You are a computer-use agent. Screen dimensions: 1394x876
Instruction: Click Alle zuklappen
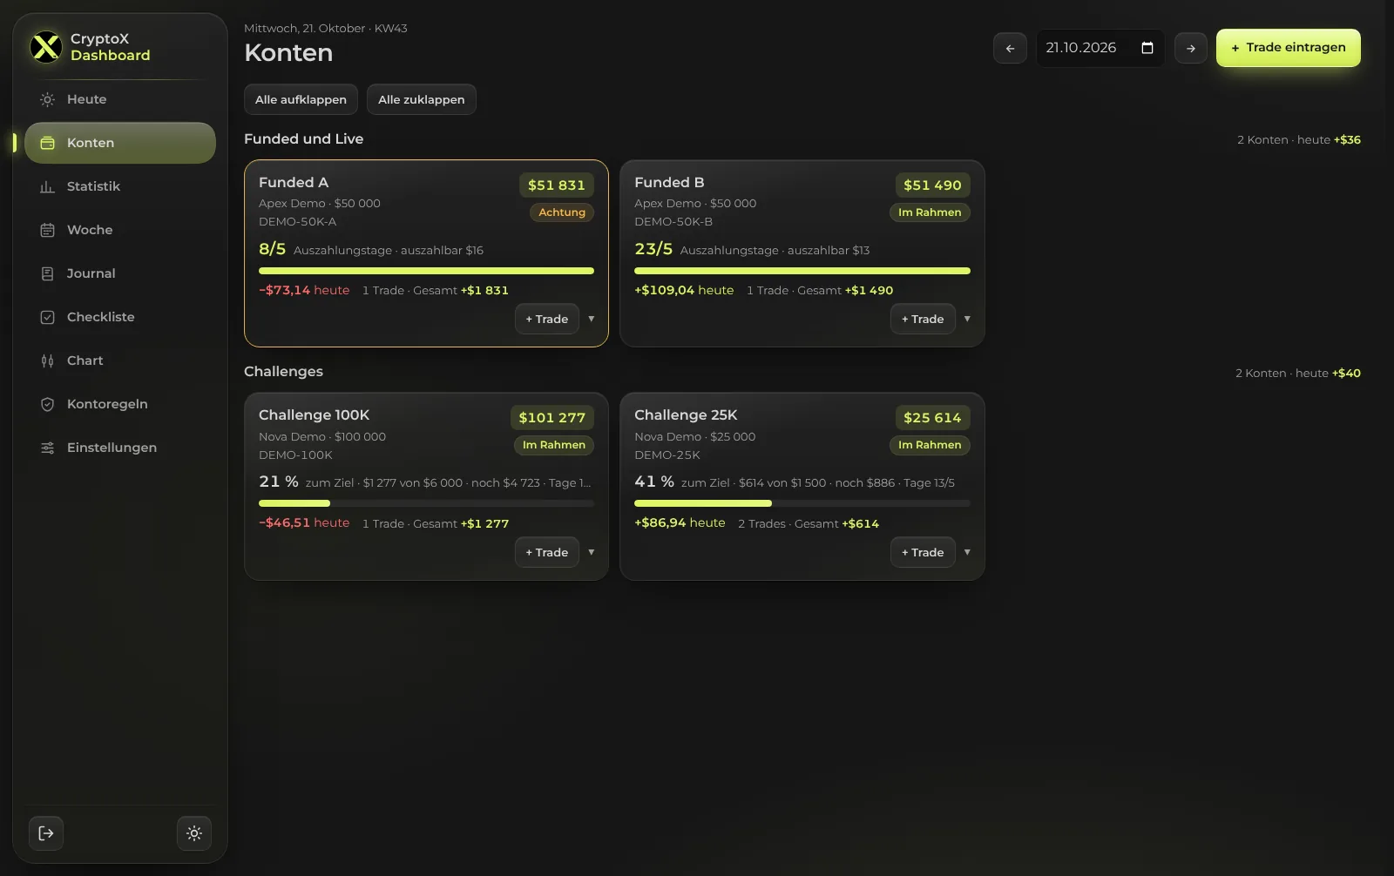pos(422,99)
